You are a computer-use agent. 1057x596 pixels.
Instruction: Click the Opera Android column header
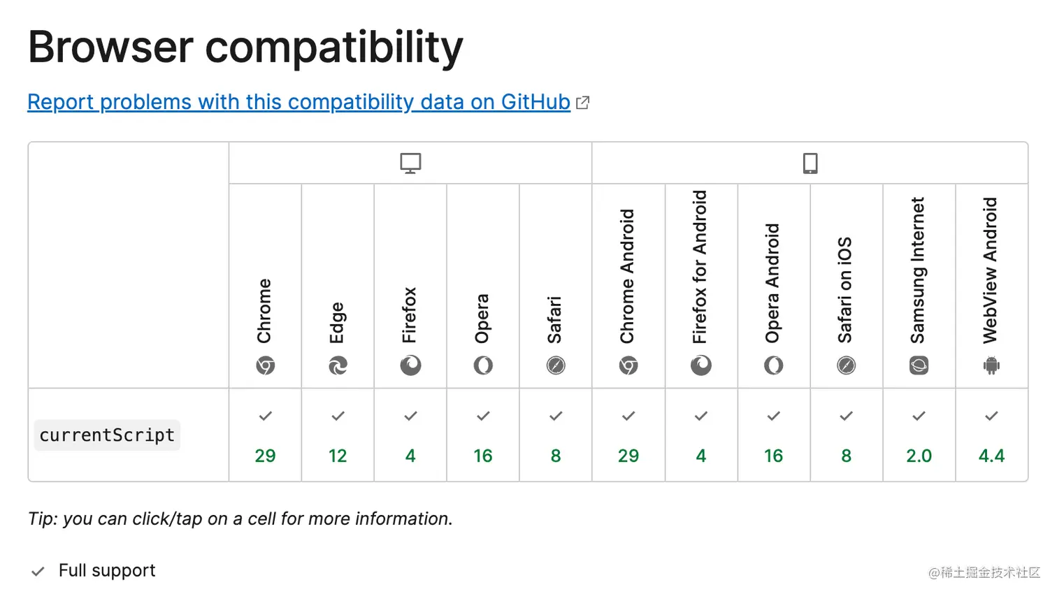pos(772,283)
